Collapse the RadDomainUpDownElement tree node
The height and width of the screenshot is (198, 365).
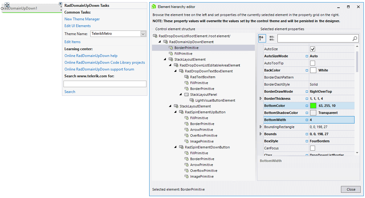[x=160, y=42]
